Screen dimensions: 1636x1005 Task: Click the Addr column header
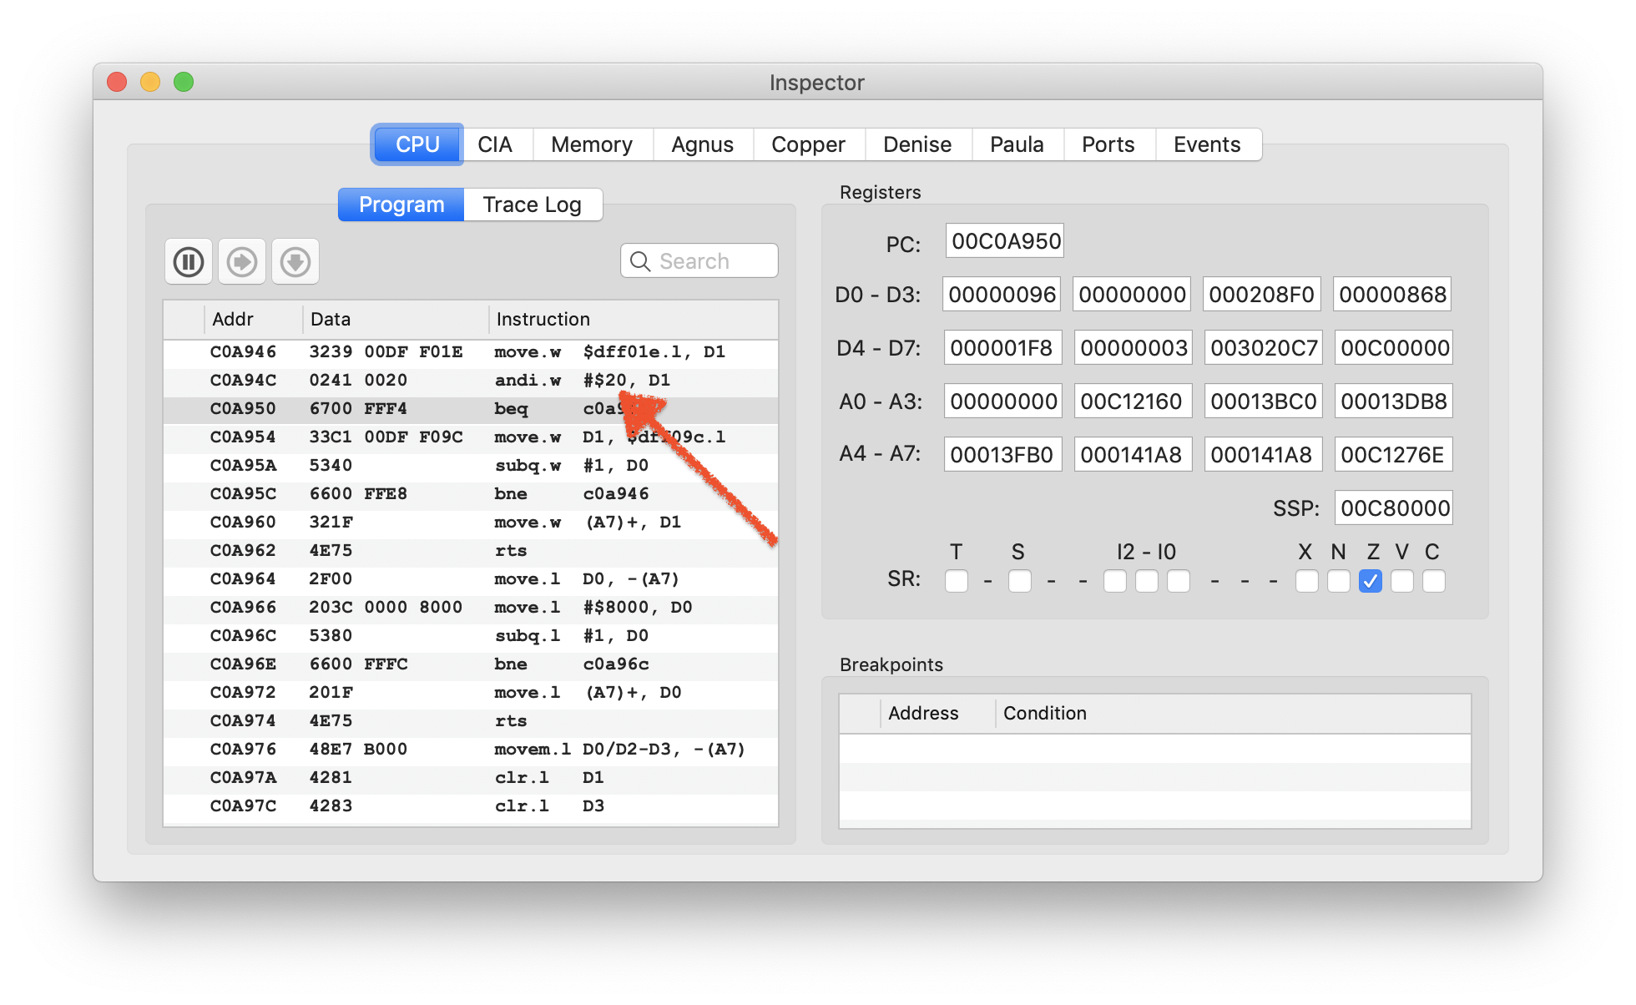[253, 320]
